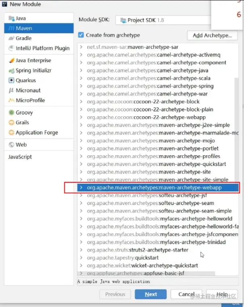Select JavaScript module type
244x307 pixels.
click(x=39, y=157)
